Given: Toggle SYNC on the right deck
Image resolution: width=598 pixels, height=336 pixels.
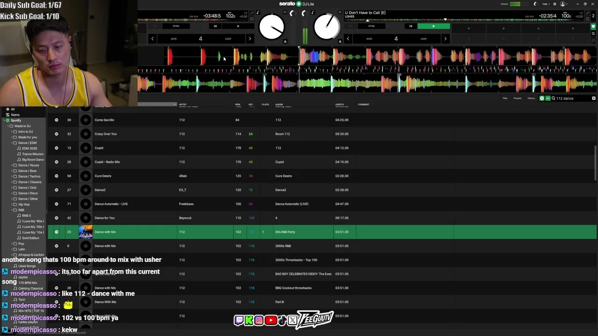Looking at the screenshot, I should tap(371, 26).
